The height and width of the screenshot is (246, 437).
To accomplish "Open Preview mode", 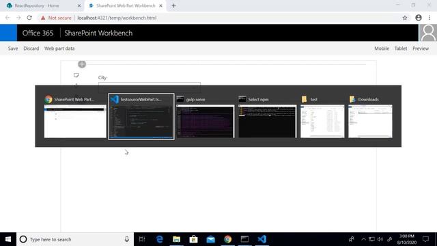I will point(421,49).
